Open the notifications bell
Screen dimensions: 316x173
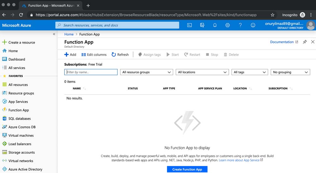215,25
